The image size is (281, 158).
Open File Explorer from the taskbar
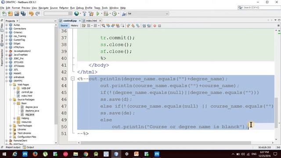76,154
